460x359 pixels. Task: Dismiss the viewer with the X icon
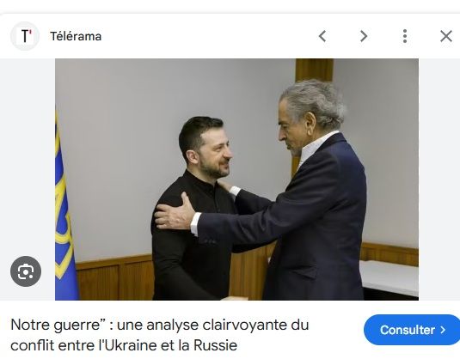coord(446,36)
